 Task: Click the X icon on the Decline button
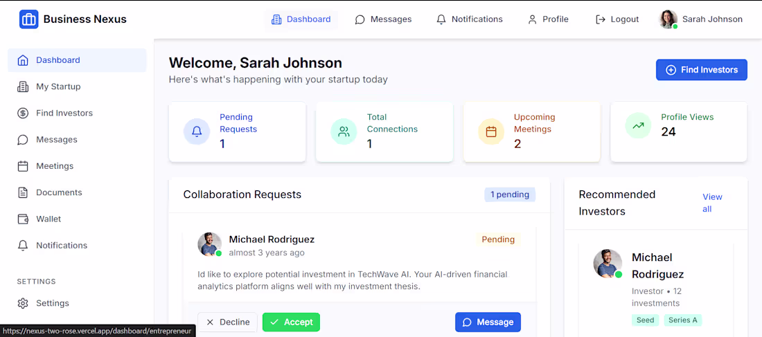pyautogui.click(x=210, y=322)
